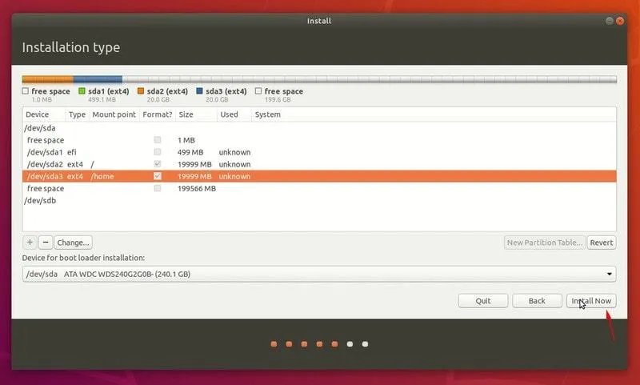Click the Install Now button
Viewport: 640px width, 385px height.
[591, 301]
